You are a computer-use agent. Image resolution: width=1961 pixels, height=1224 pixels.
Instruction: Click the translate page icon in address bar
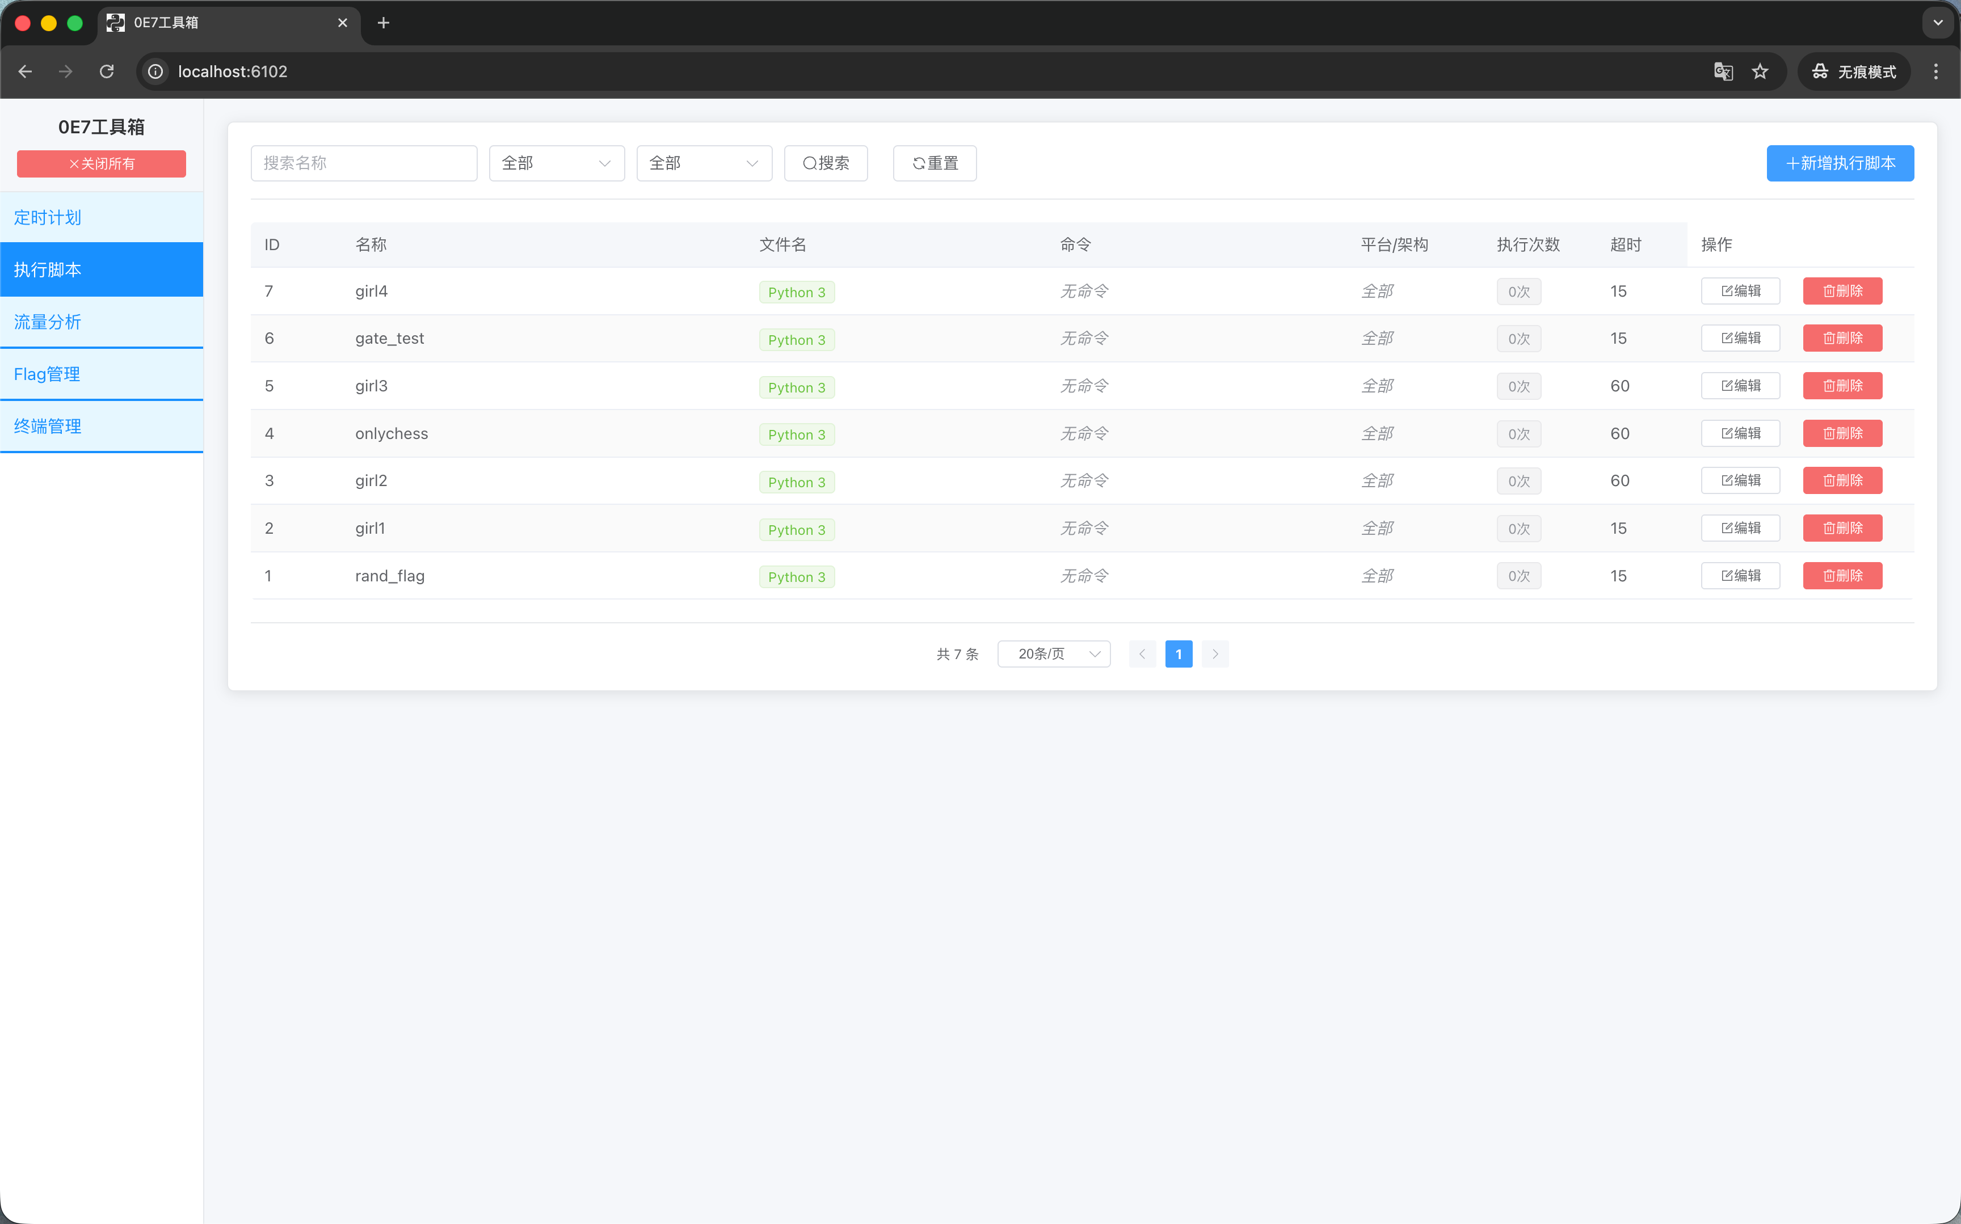(1723, 71)
